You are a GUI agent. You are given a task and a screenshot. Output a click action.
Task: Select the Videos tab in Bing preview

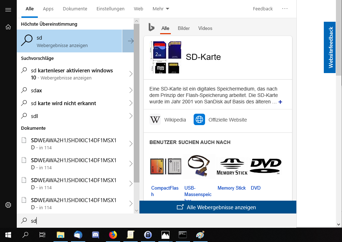coord(205,29)
